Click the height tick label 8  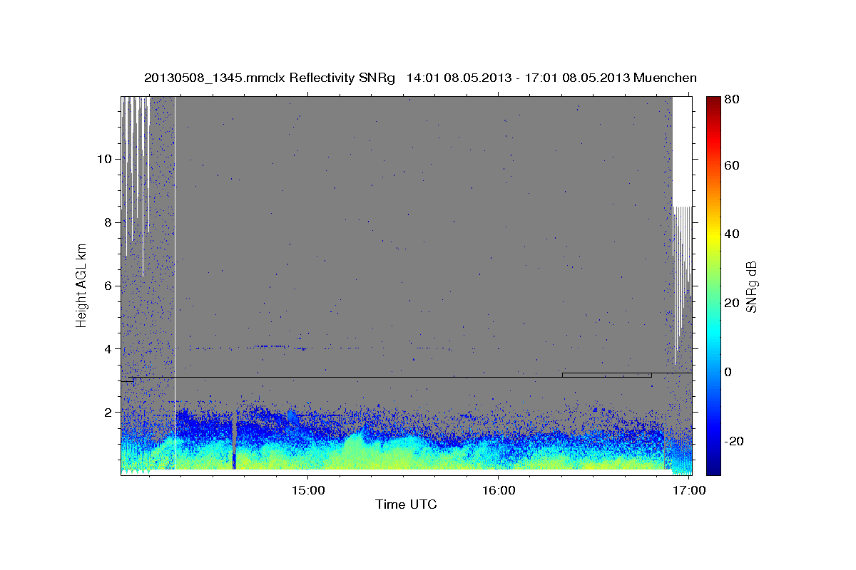pos(107,222)
